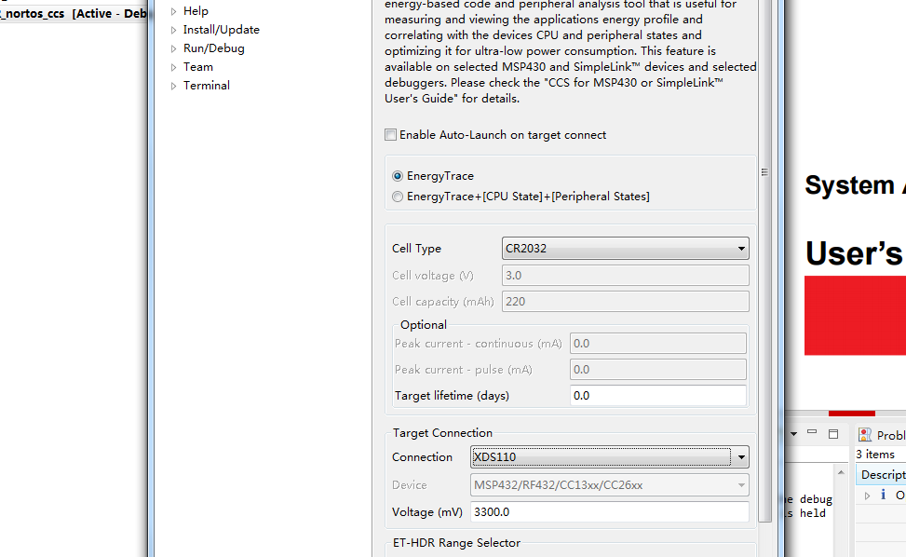The height and width of the screenshot is (557, 906).
Task: Open the Device MSP432 dropdown
Action: click(x=610, y=484)
